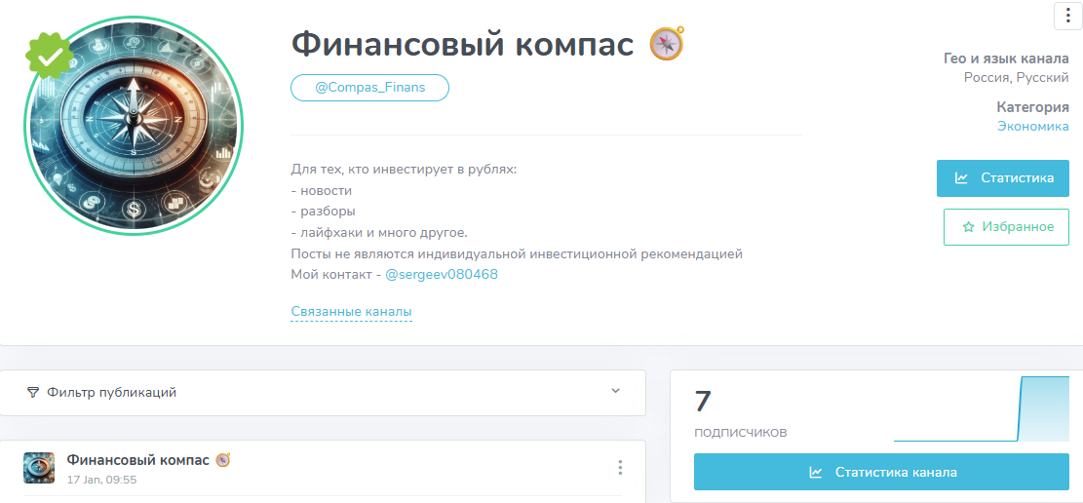Click the small post avatar thumbnail
Screen dimensions: 1083x503
(39, 468)
